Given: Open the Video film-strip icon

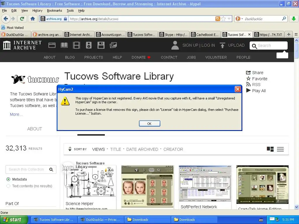Looking at the screenshot, I should click(76, 45).
